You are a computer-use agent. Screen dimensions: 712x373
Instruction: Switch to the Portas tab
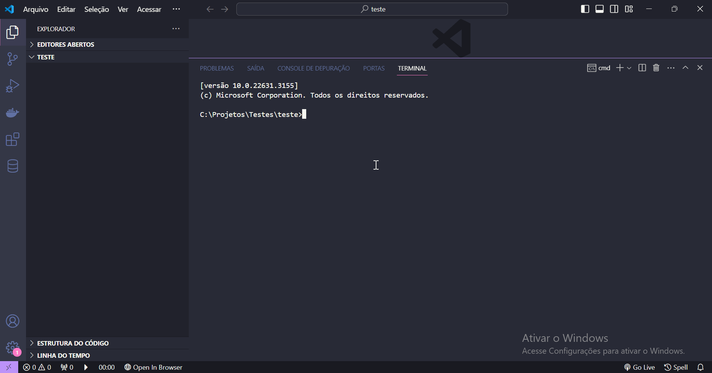tap(374, 68)
